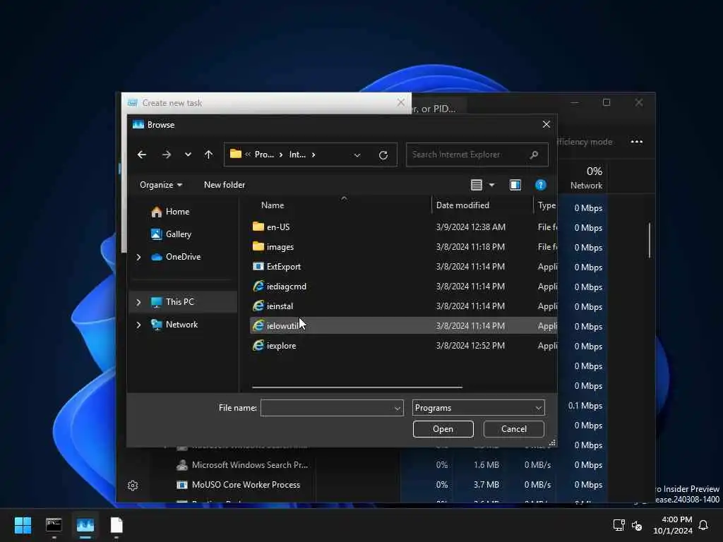Open the blank document taskbar icon
Screen dimensions: 723x542
pyautogui.click(x=116, y=525)
